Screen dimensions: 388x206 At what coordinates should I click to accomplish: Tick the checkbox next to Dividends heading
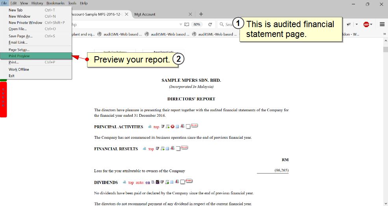183,182
